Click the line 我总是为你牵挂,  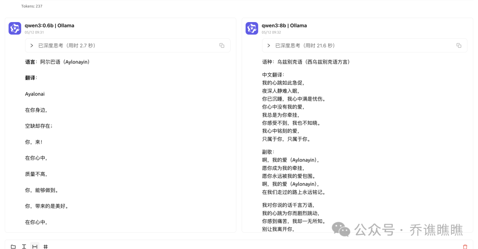click(281, 115)
